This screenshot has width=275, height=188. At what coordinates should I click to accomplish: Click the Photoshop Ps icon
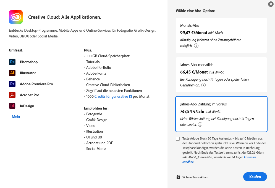click(12, 62)
